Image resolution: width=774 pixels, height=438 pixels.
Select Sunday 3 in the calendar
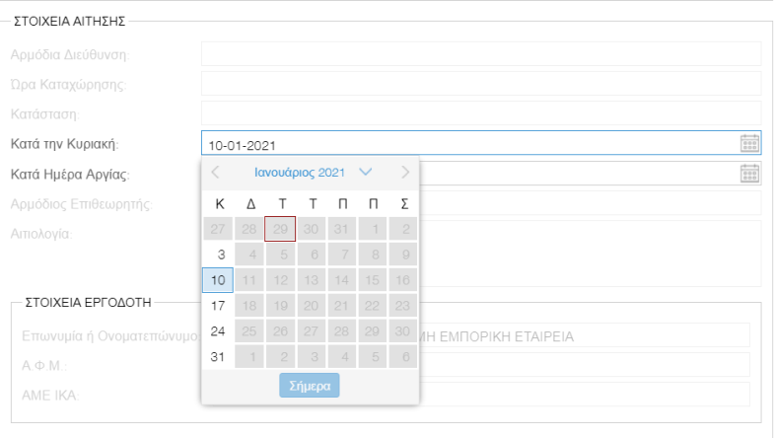(218, 255)
